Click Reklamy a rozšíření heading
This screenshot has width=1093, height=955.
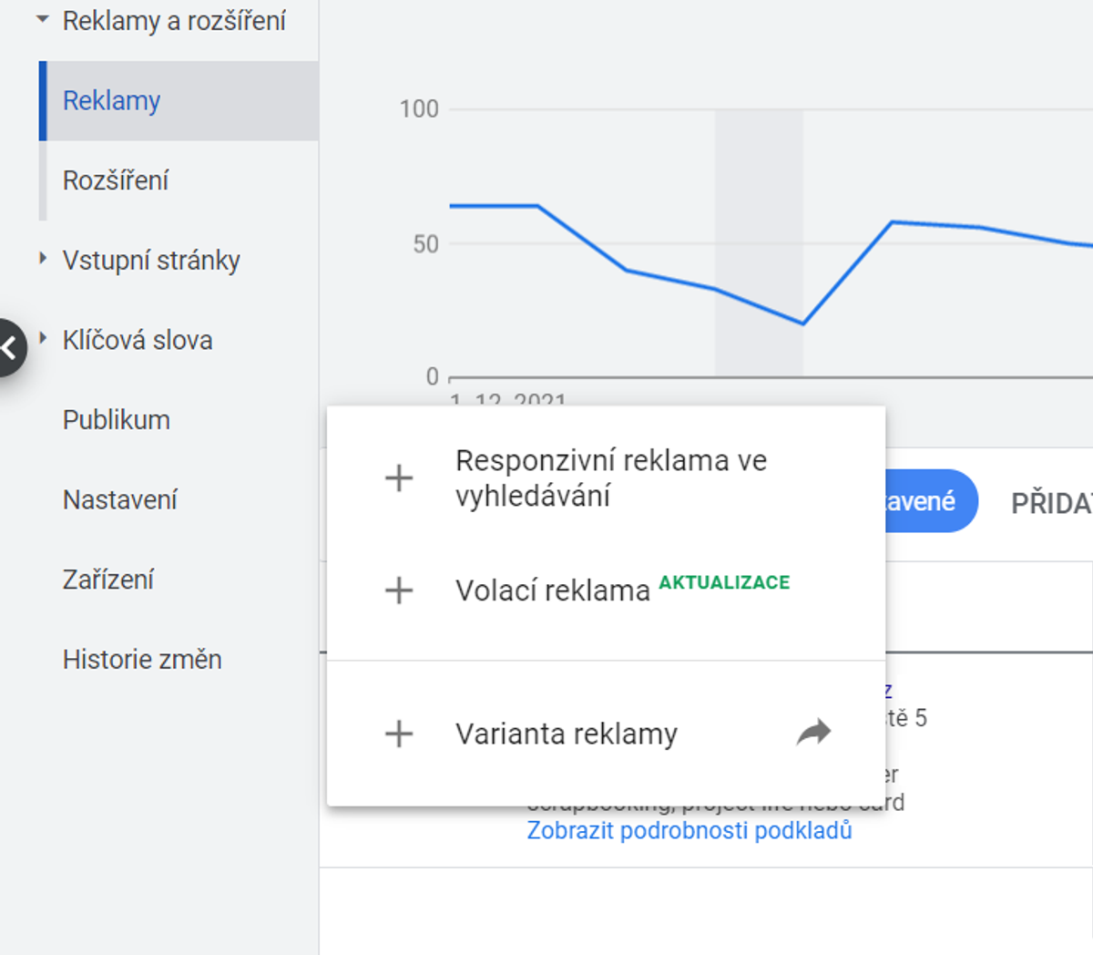pos(174,20)
